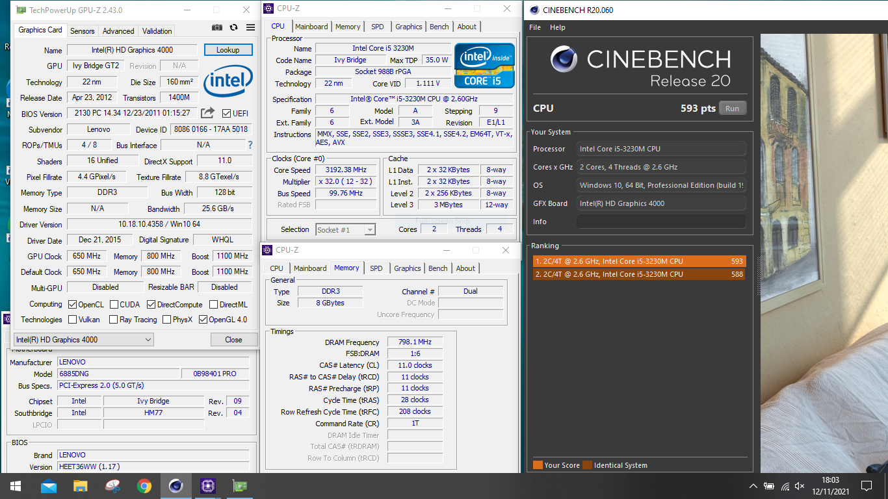The width and height of the screenshot is (888, 499).
Task: Open CPU tab in lower CPU-Z window
Action: coord(276,268)
